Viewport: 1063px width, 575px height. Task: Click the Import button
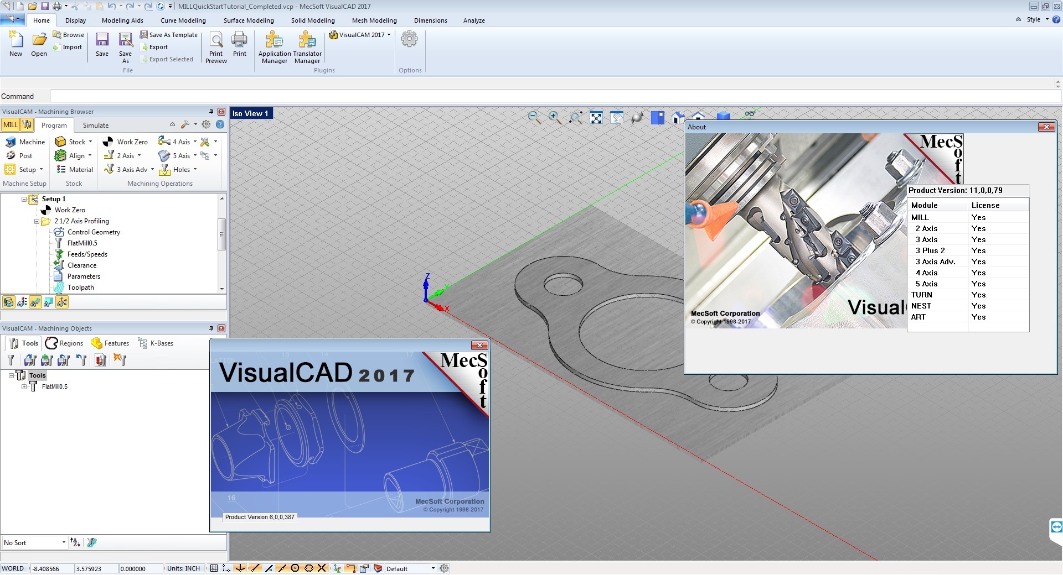pyautogui.click(x=68, y=47)
